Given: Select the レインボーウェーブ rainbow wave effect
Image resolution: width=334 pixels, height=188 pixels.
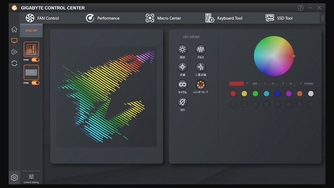Looking at the screenshot, I should pyautogui.click(x=200, y=84).
